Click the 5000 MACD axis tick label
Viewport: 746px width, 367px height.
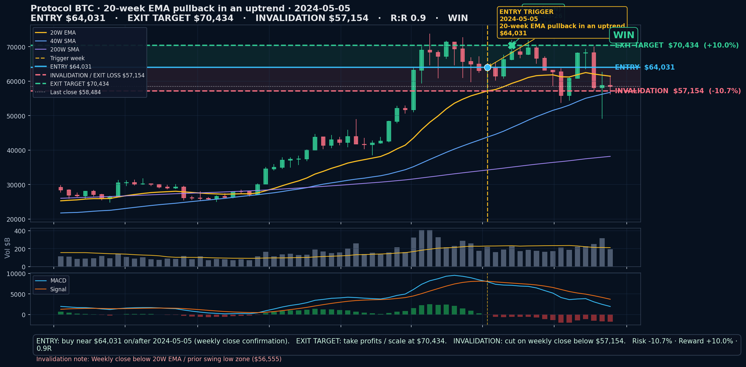click(x=18, y=295)
